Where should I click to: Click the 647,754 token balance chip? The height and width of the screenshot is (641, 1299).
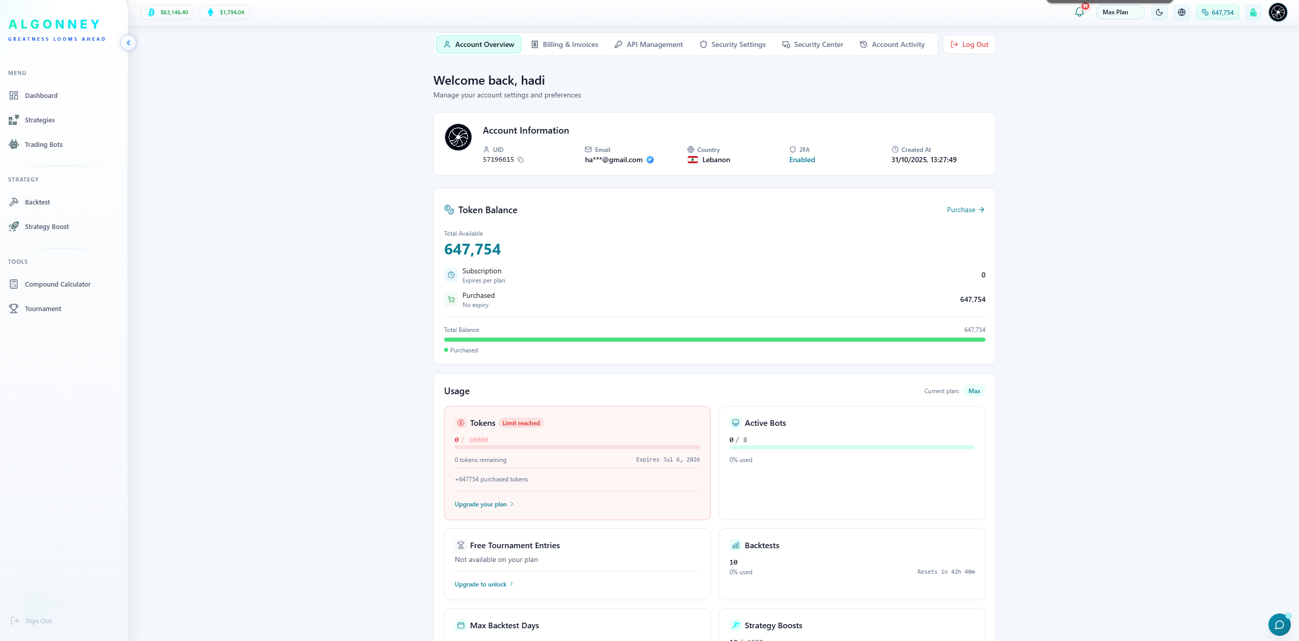point(1218,12)
